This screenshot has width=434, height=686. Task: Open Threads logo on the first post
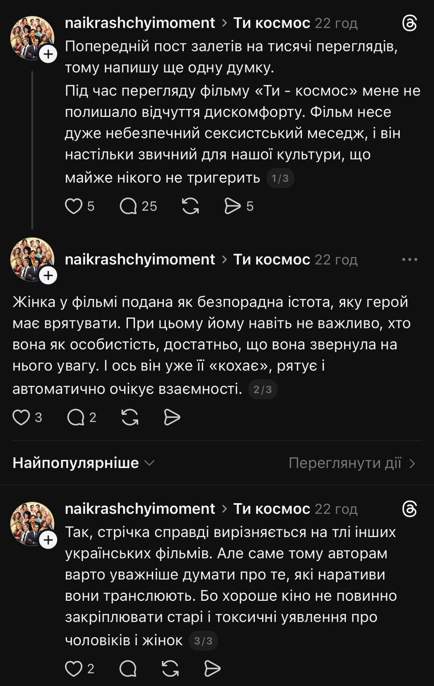pos(409,23)
